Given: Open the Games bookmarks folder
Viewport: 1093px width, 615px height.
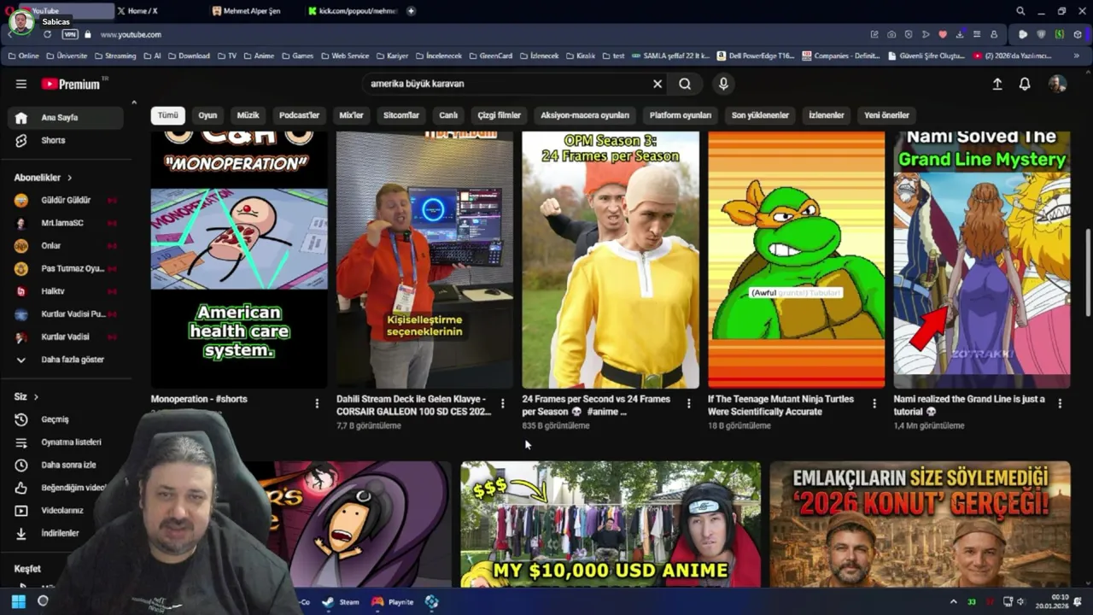Looking at the screenshot, I should click(x=297, y=56).
